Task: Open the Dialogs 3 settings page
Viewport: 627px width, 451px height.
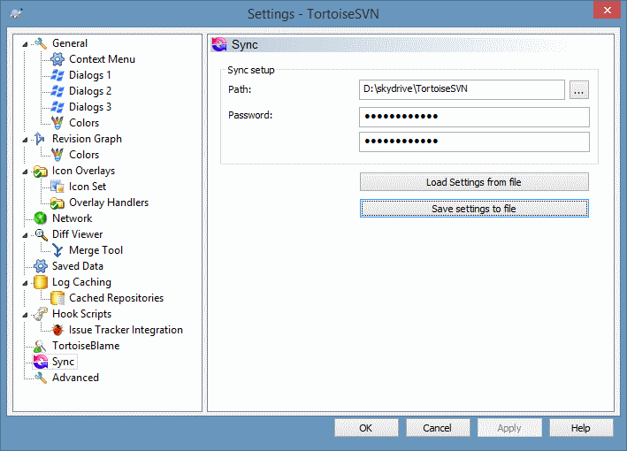Action: pos(90,107)
